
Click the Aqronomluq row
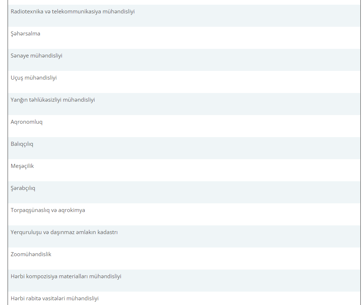[27, 122]
